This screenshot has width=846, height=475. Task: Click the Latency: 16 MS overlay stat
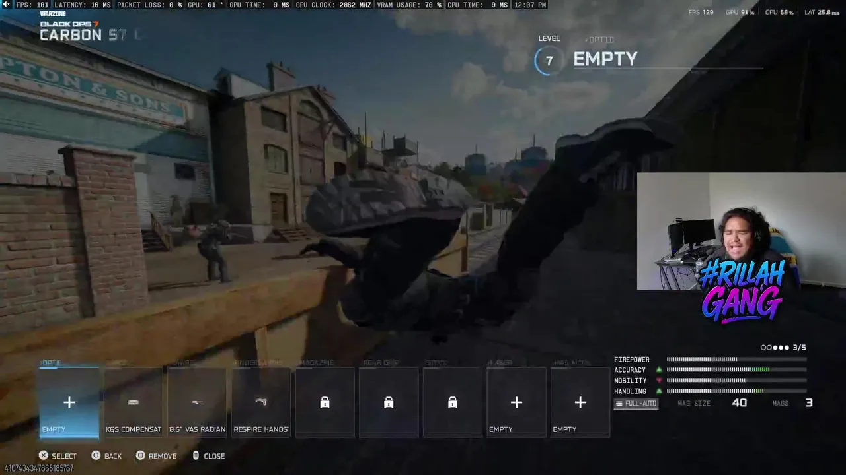point(83,5)
